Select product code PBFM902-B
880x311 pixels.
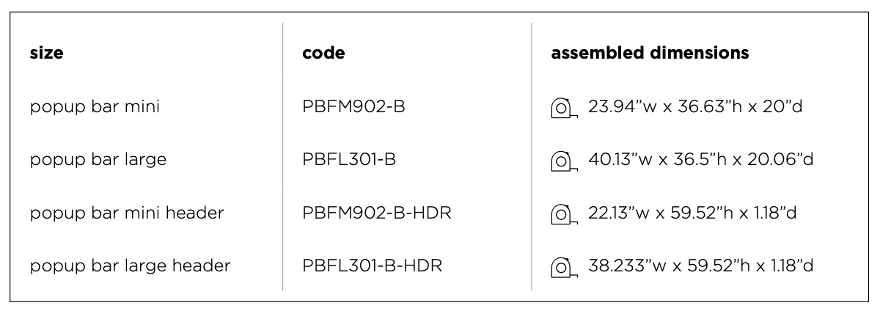(x=353, y=107)
